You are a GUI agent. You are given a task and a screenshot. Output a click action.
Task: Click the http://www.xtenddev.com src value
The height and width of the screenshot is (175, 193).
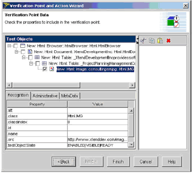[98, 139]
